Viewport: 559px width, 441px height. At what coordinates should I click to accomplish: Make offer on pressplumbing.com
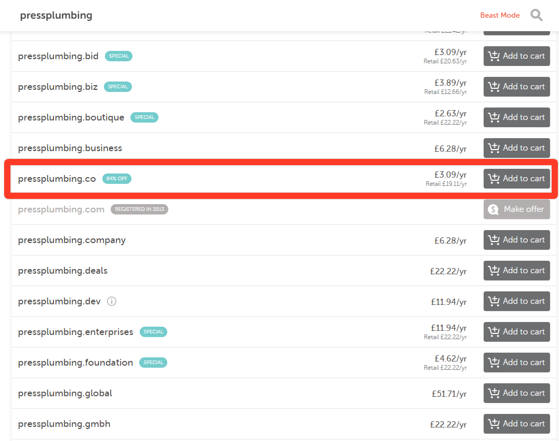point(516,209)
